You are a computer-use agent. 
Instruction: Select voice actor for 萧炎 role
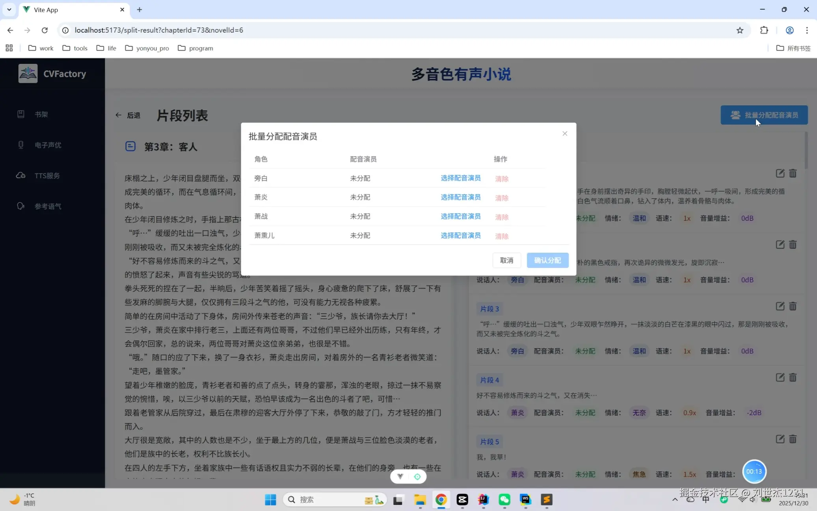click(460, 197)
